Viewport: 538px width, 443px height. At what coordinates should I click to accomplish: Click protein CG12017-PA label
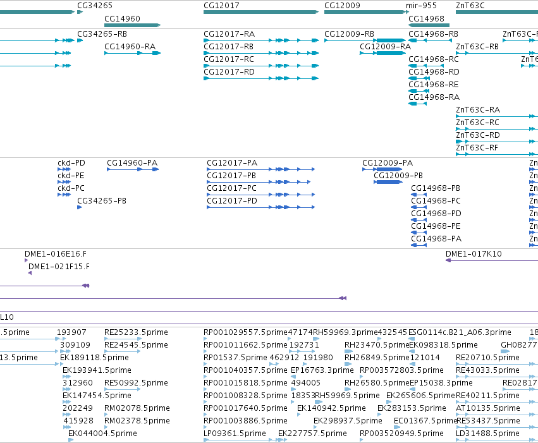pyautogui.click(x=232, y=163)
